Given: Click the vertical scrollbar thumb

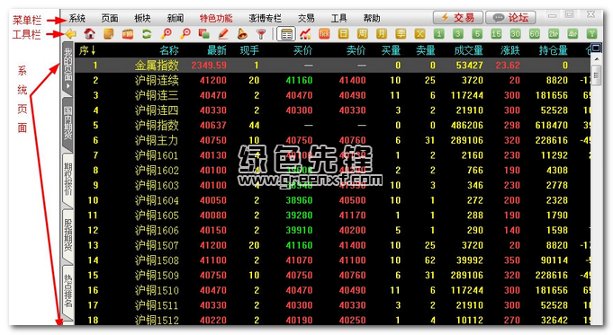Looking at the screenshot, I should [596, 75].
